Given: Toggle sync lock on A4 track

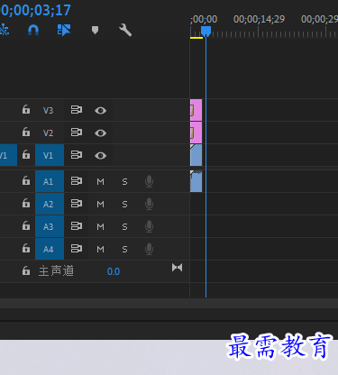Looking at the screenshot, I should pyautogui.click(x=77, y=249).
